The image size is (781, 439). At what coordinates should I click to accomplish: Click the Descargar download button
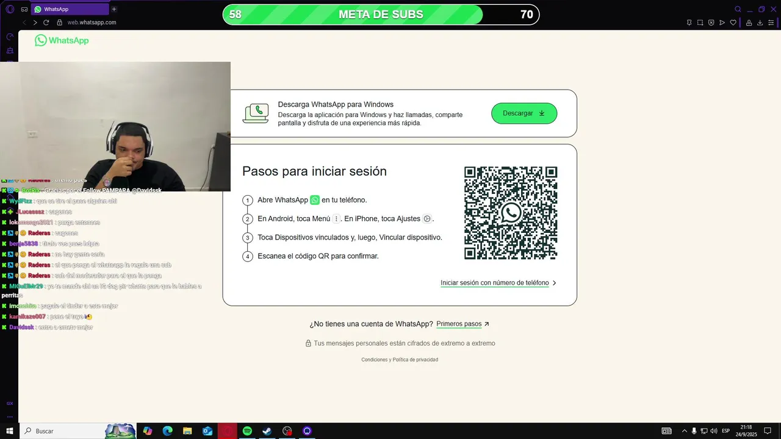click(524, 113)
